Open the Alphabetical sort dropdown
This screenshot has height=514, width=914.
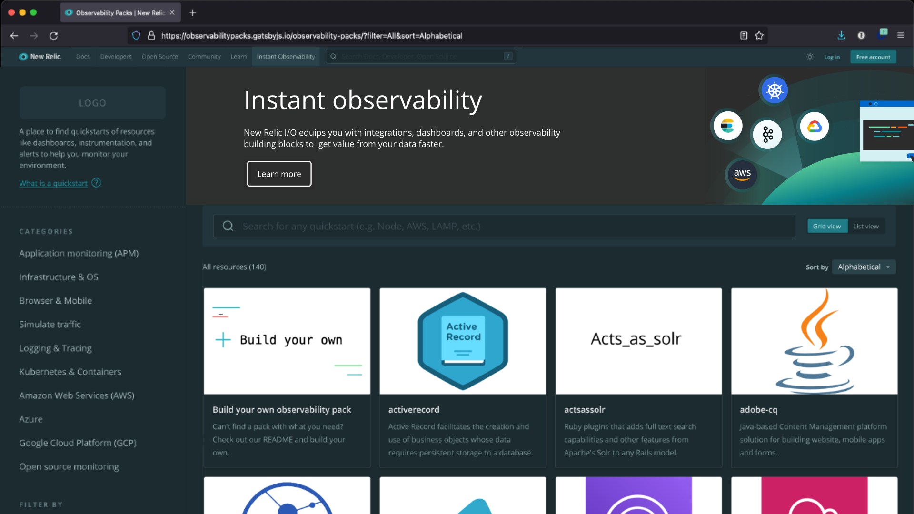click(863, 267)
